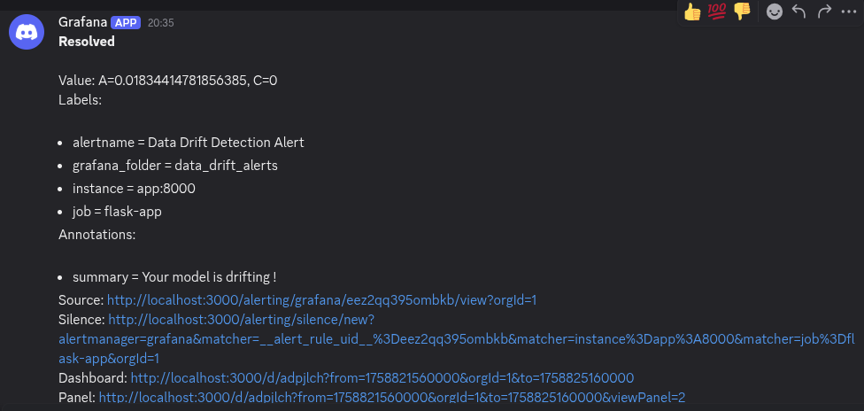Click the alertname Data Drift Detection Alert line
This screenshot has height=411, width=864.
188,143
